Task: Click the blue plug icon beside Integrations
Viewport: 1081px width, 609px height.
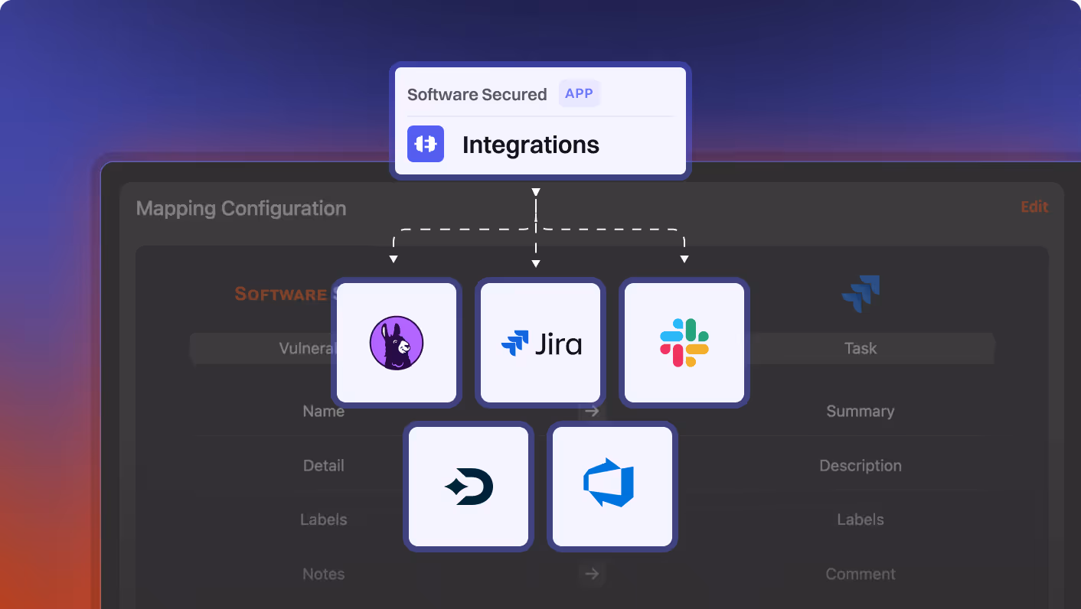Action: (x=426, y=144)
